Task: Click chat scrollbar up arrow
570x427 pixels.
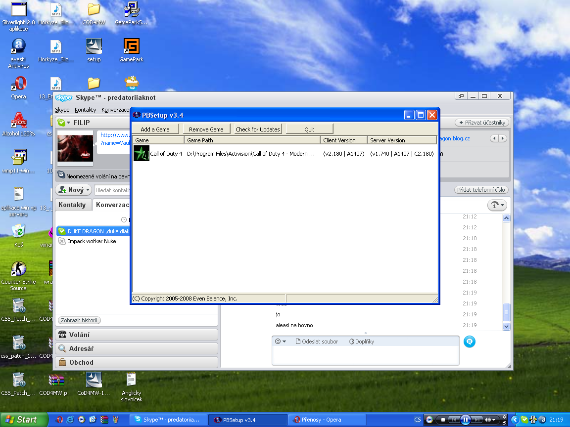Action: (x=506, y=218)
